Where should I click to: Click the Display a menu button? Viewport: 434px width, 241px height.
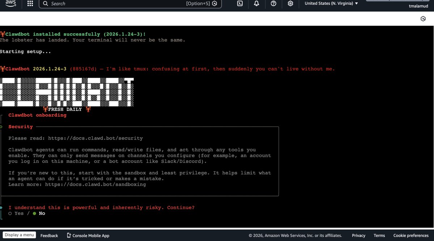pos(19,235)
